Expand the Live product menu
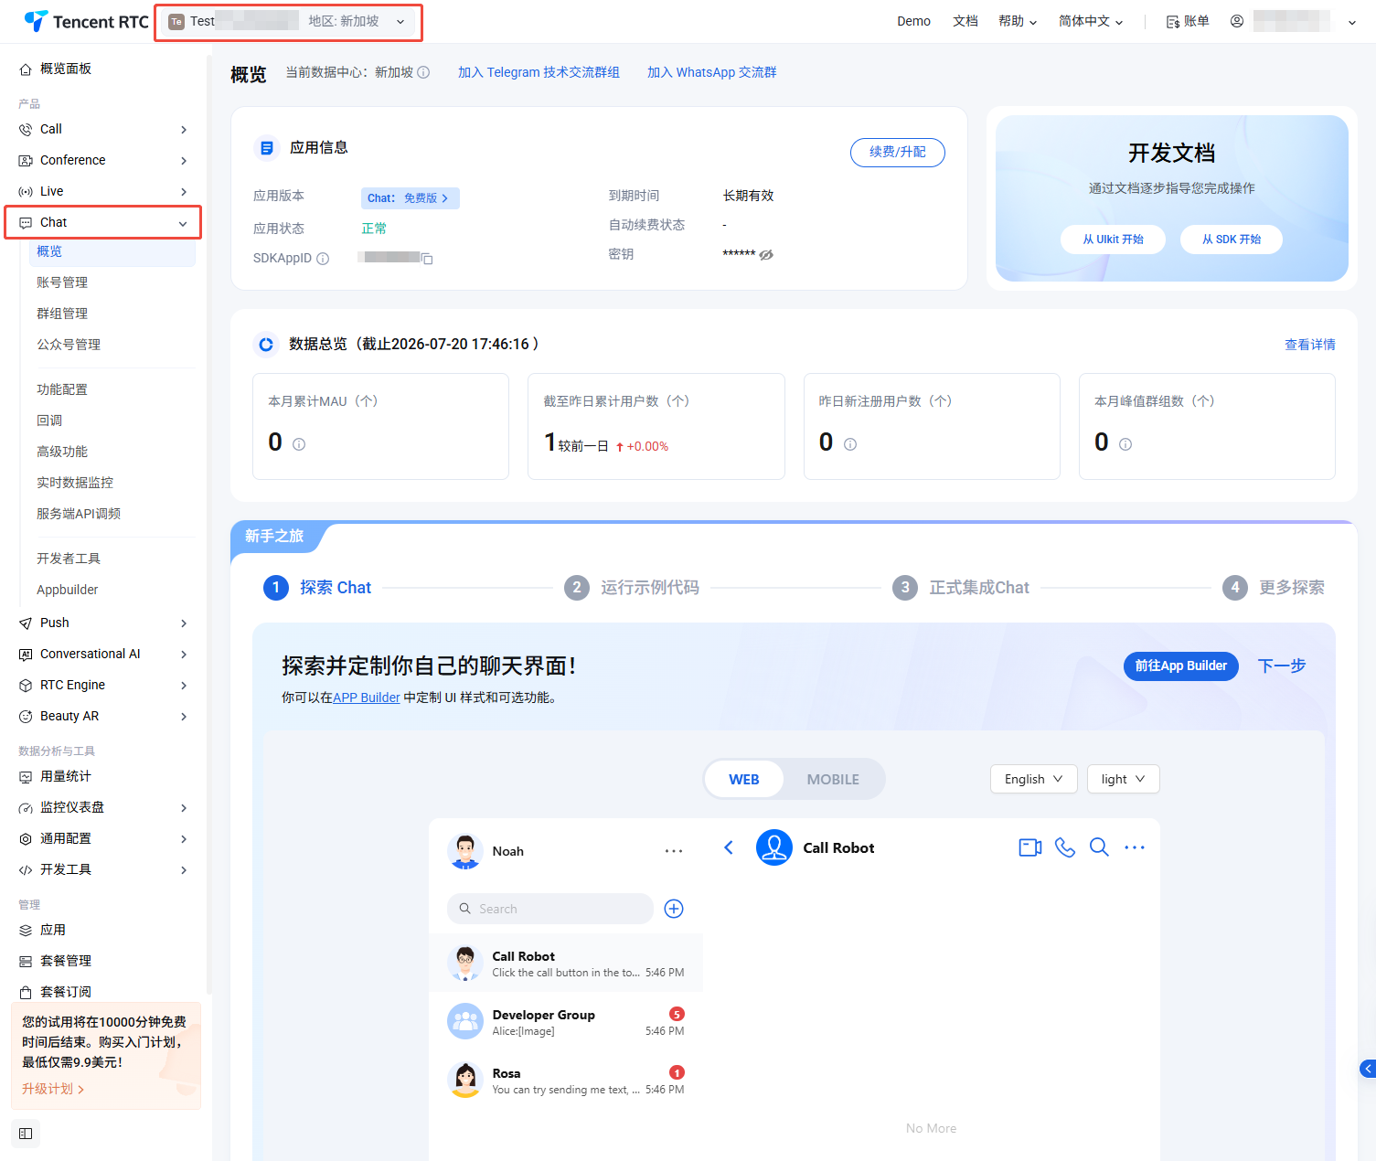The height and width of the screenshot is (1161, 1376). (103, 192)
